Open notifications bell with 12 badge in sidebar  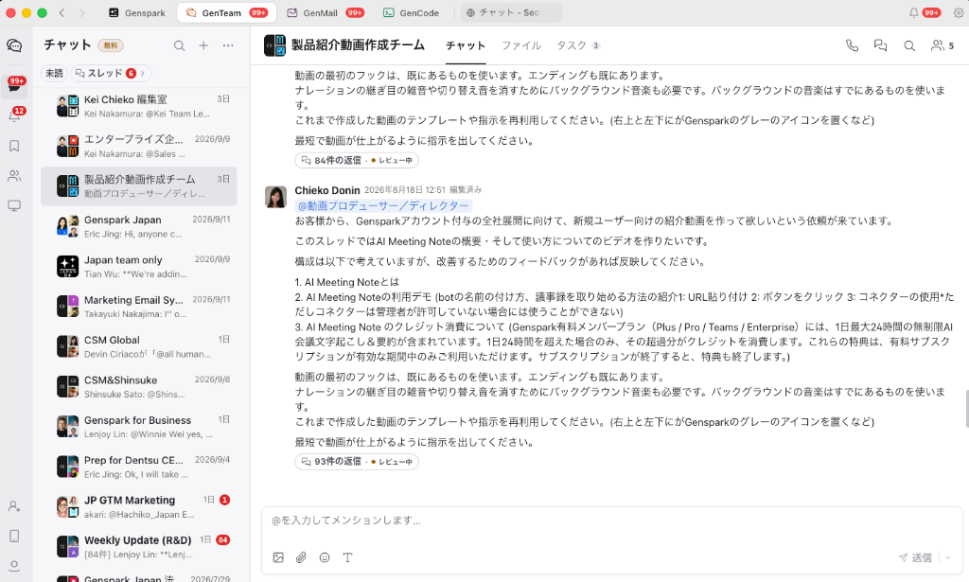coord(15,115)
